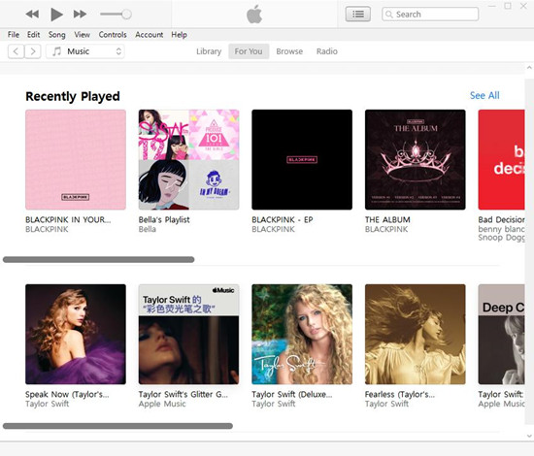Click the Bella's Playlist title
Image resolution: width=534 pixels, height=456 pixels.
164,220
